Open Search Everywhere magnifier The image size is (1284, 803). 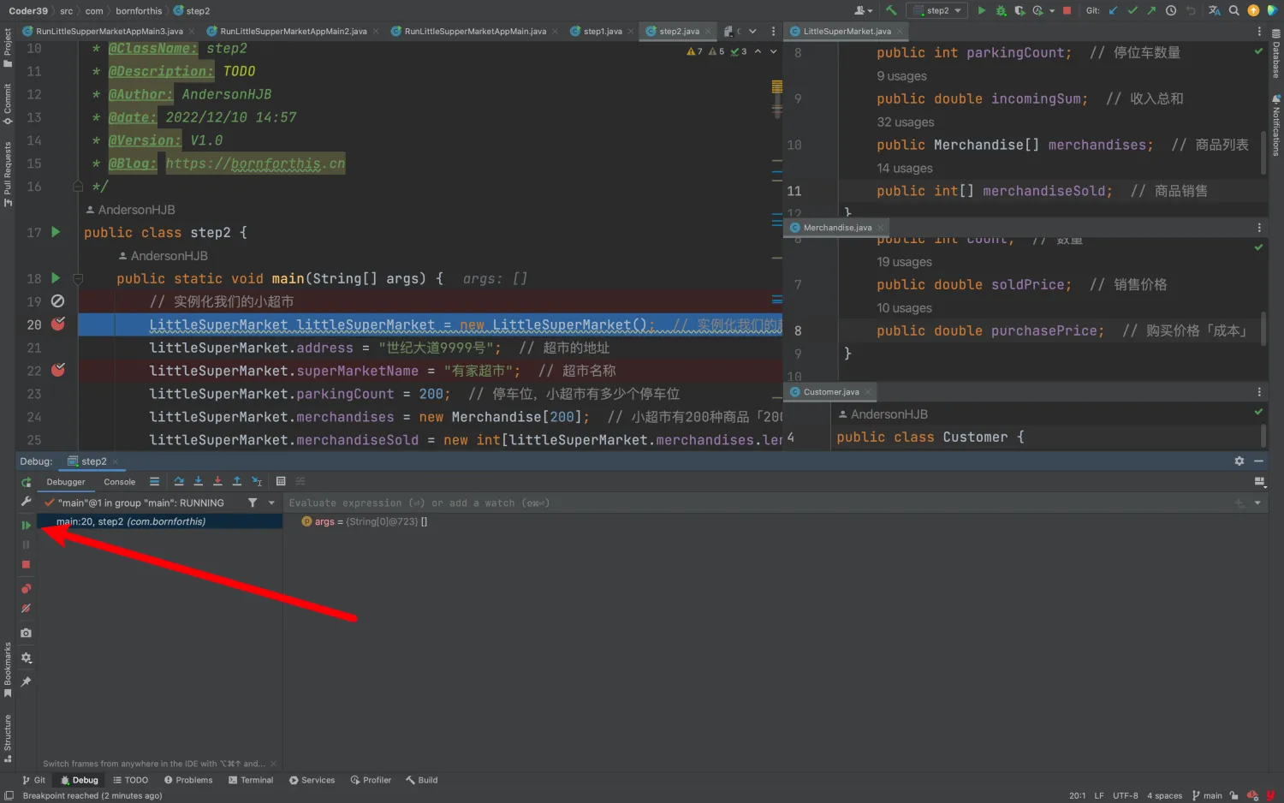[1234, 10]
